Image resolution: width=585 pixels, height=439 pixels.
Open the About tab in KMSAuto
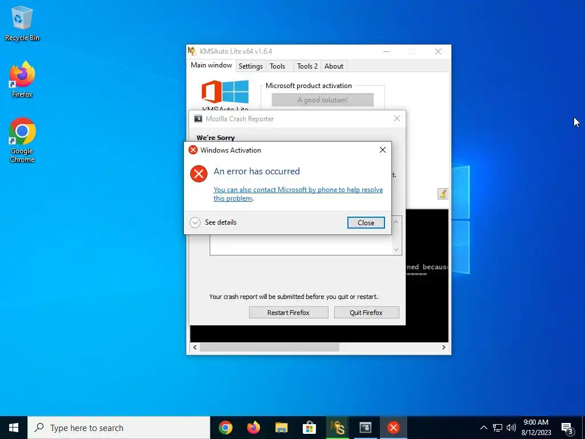[334, 66]
